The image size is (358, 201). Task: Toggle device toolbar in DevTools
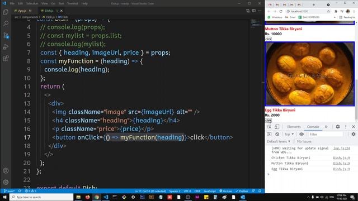pyautogui.click(x=277, y=127)
